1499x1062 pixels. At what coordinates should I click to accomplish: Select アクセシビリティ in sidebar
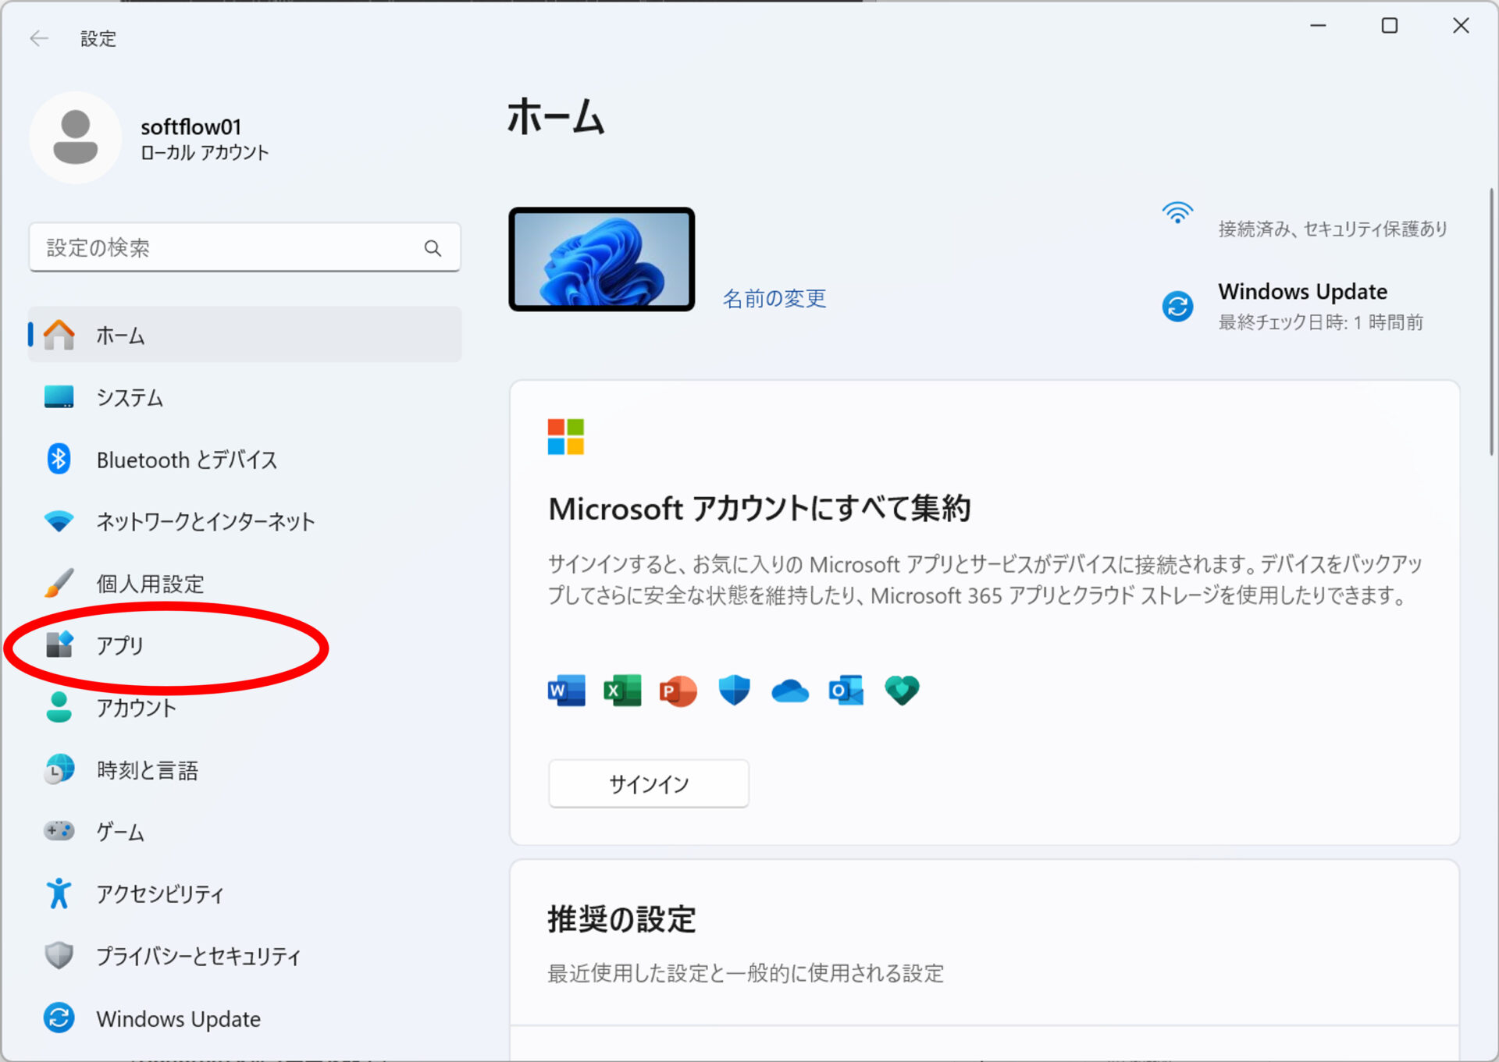point(245,893)
